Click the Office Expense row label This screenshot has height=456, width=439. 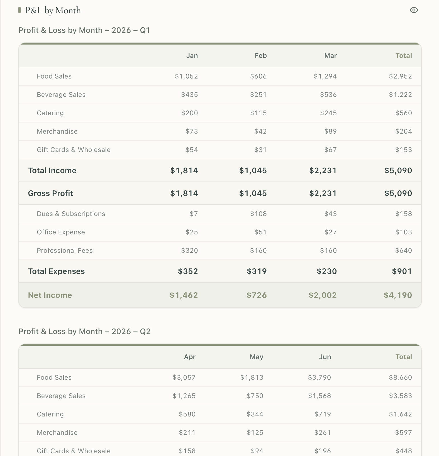pyautogui.click(x=61, y=232)
